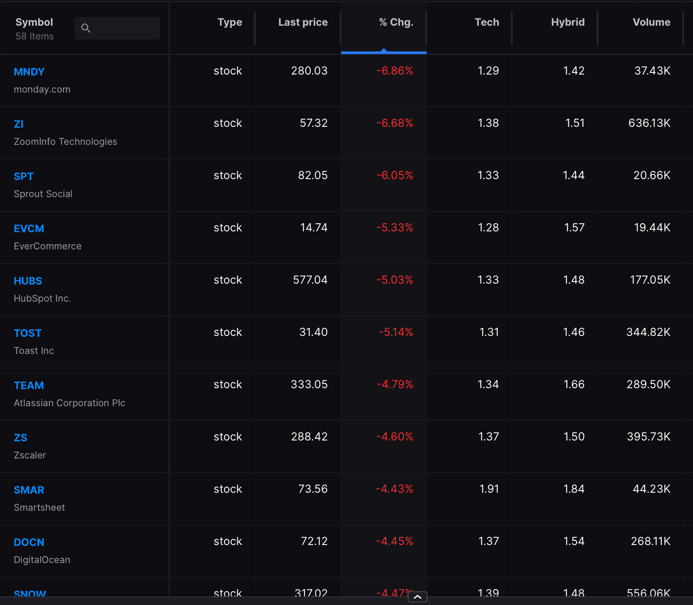
Task: Click SMAR tech value 1.91
Action: click(489, 489)
